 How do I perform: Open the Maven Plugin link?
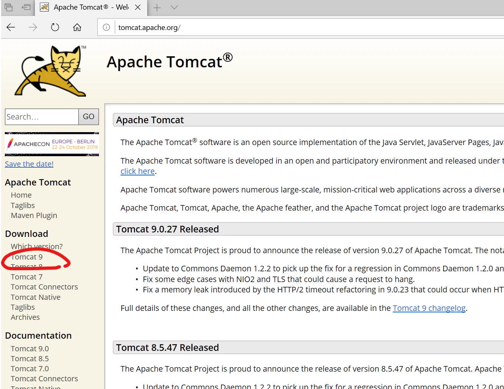click(34, 215)
